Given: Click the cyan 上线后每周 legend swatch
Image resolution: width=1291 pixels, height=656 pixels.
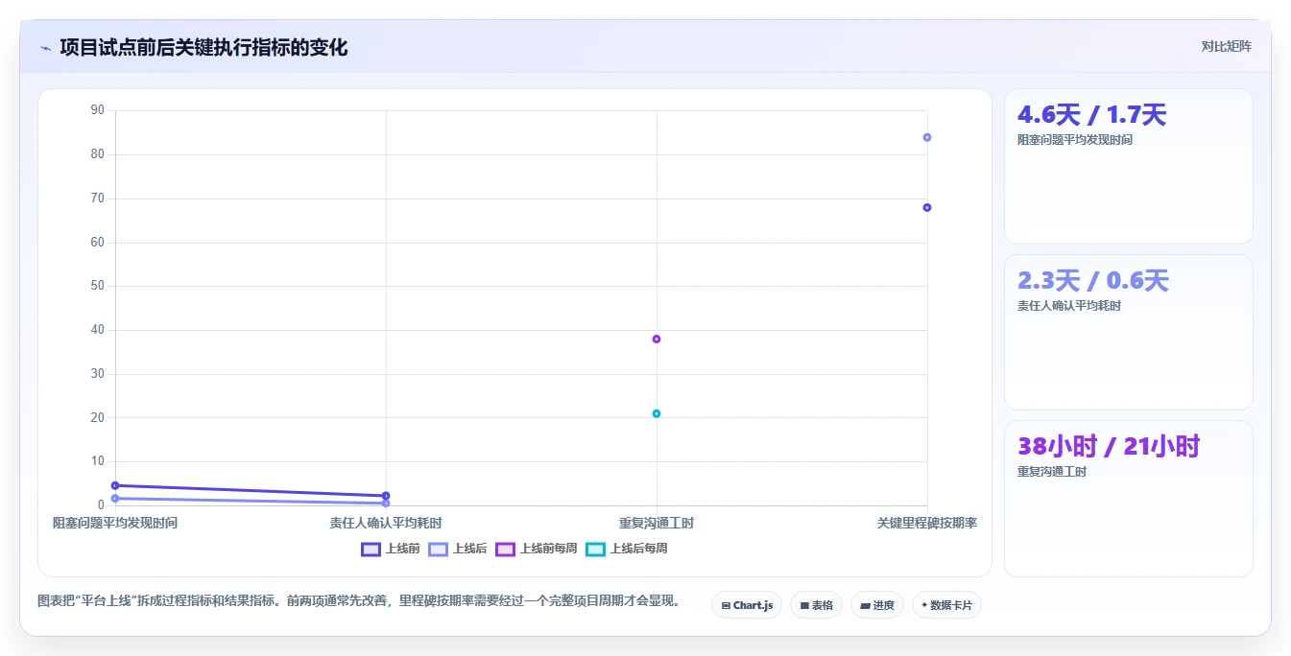Looking at the screenshot, I should point(595,550).
